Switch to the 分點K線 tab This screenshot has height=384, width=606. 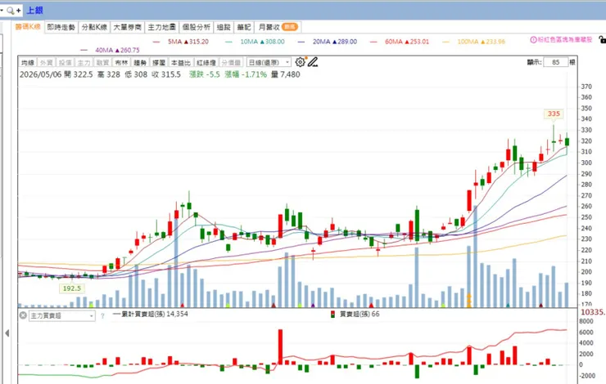(x=94, y=27)
